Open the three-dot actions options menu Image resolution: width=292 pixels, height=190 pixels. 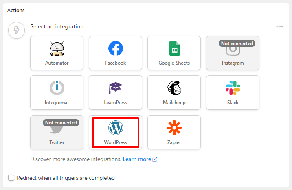279,26
